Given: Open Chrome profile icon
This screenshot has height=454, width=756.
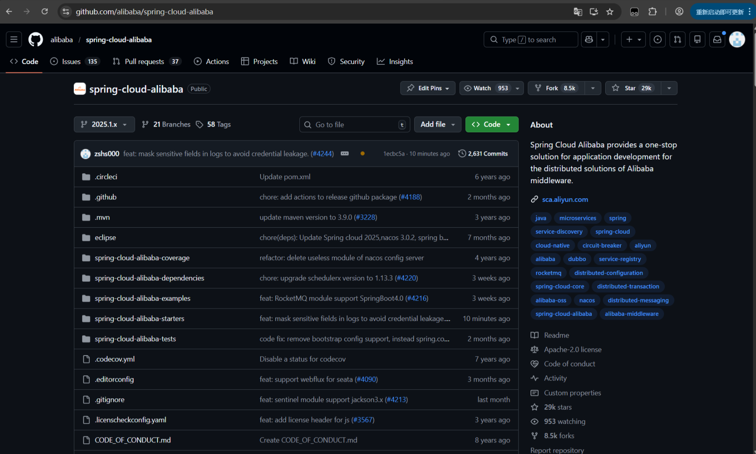Looking at the screenshot, I should 679,12.
